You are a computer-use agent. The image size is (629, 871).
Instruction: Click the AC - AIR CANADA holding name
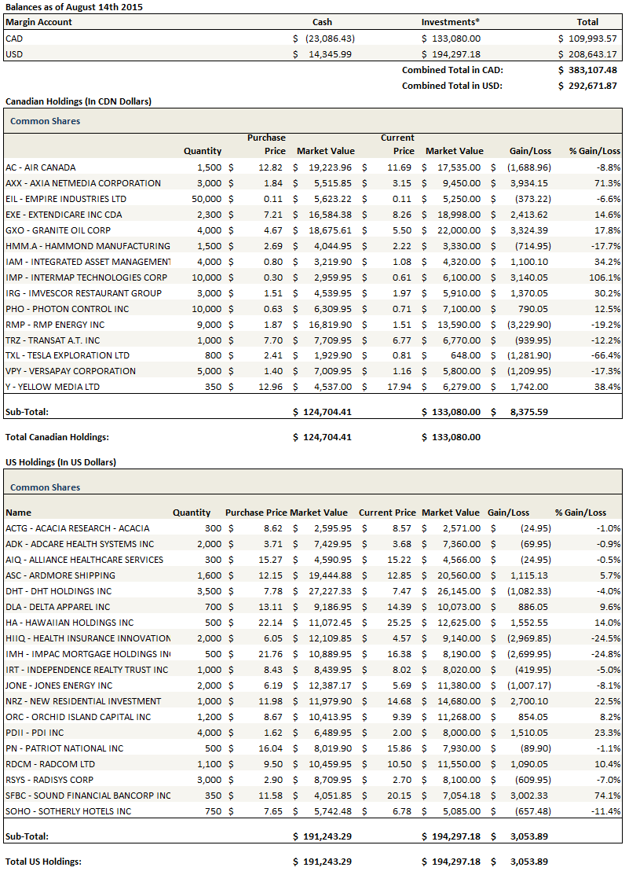tap(41, 167)
